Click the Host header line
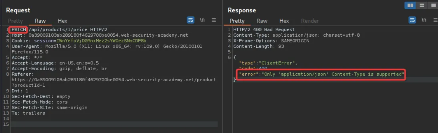The image size is (438, 133). coord(100,35)
